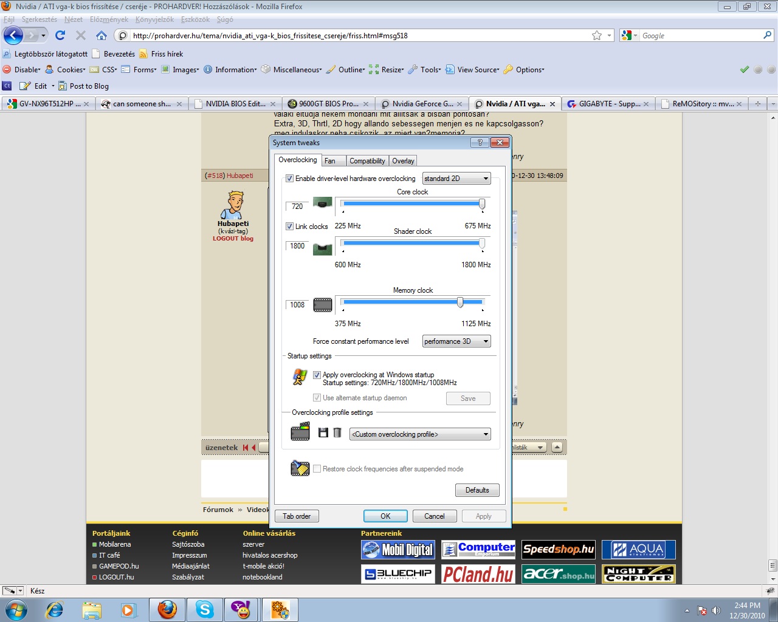Click volume speaker icon in tray
The height and width of the screenshot is (622, 778).
click(716, 610)
